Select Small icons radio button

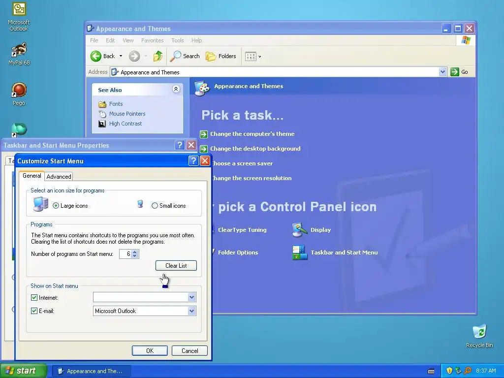[155, 206]
